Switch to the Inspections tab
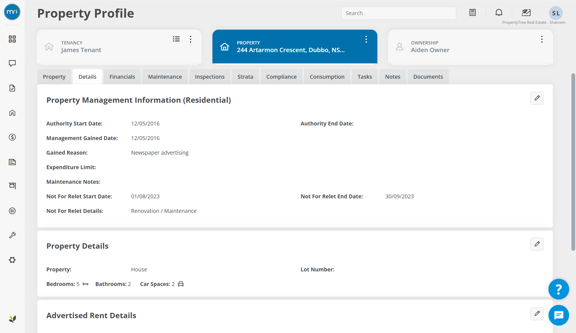Screen dimensions: 576x333 tap(210, 77)
